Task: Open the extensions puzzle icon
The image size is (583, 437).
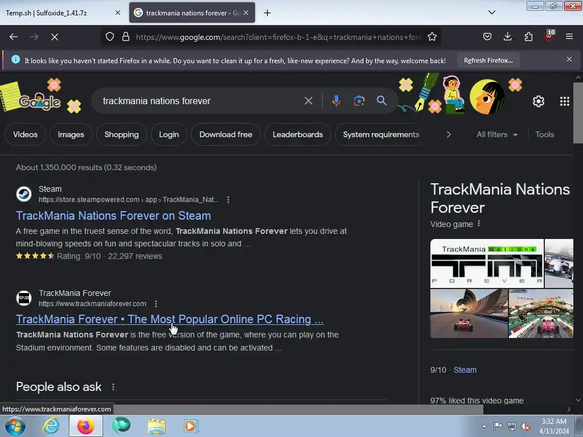Action: click(528, 37)
